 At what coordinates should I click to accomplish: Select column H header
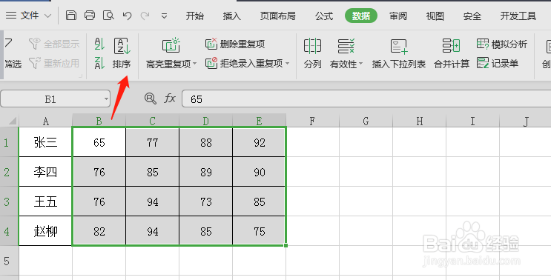pos(419,121)
